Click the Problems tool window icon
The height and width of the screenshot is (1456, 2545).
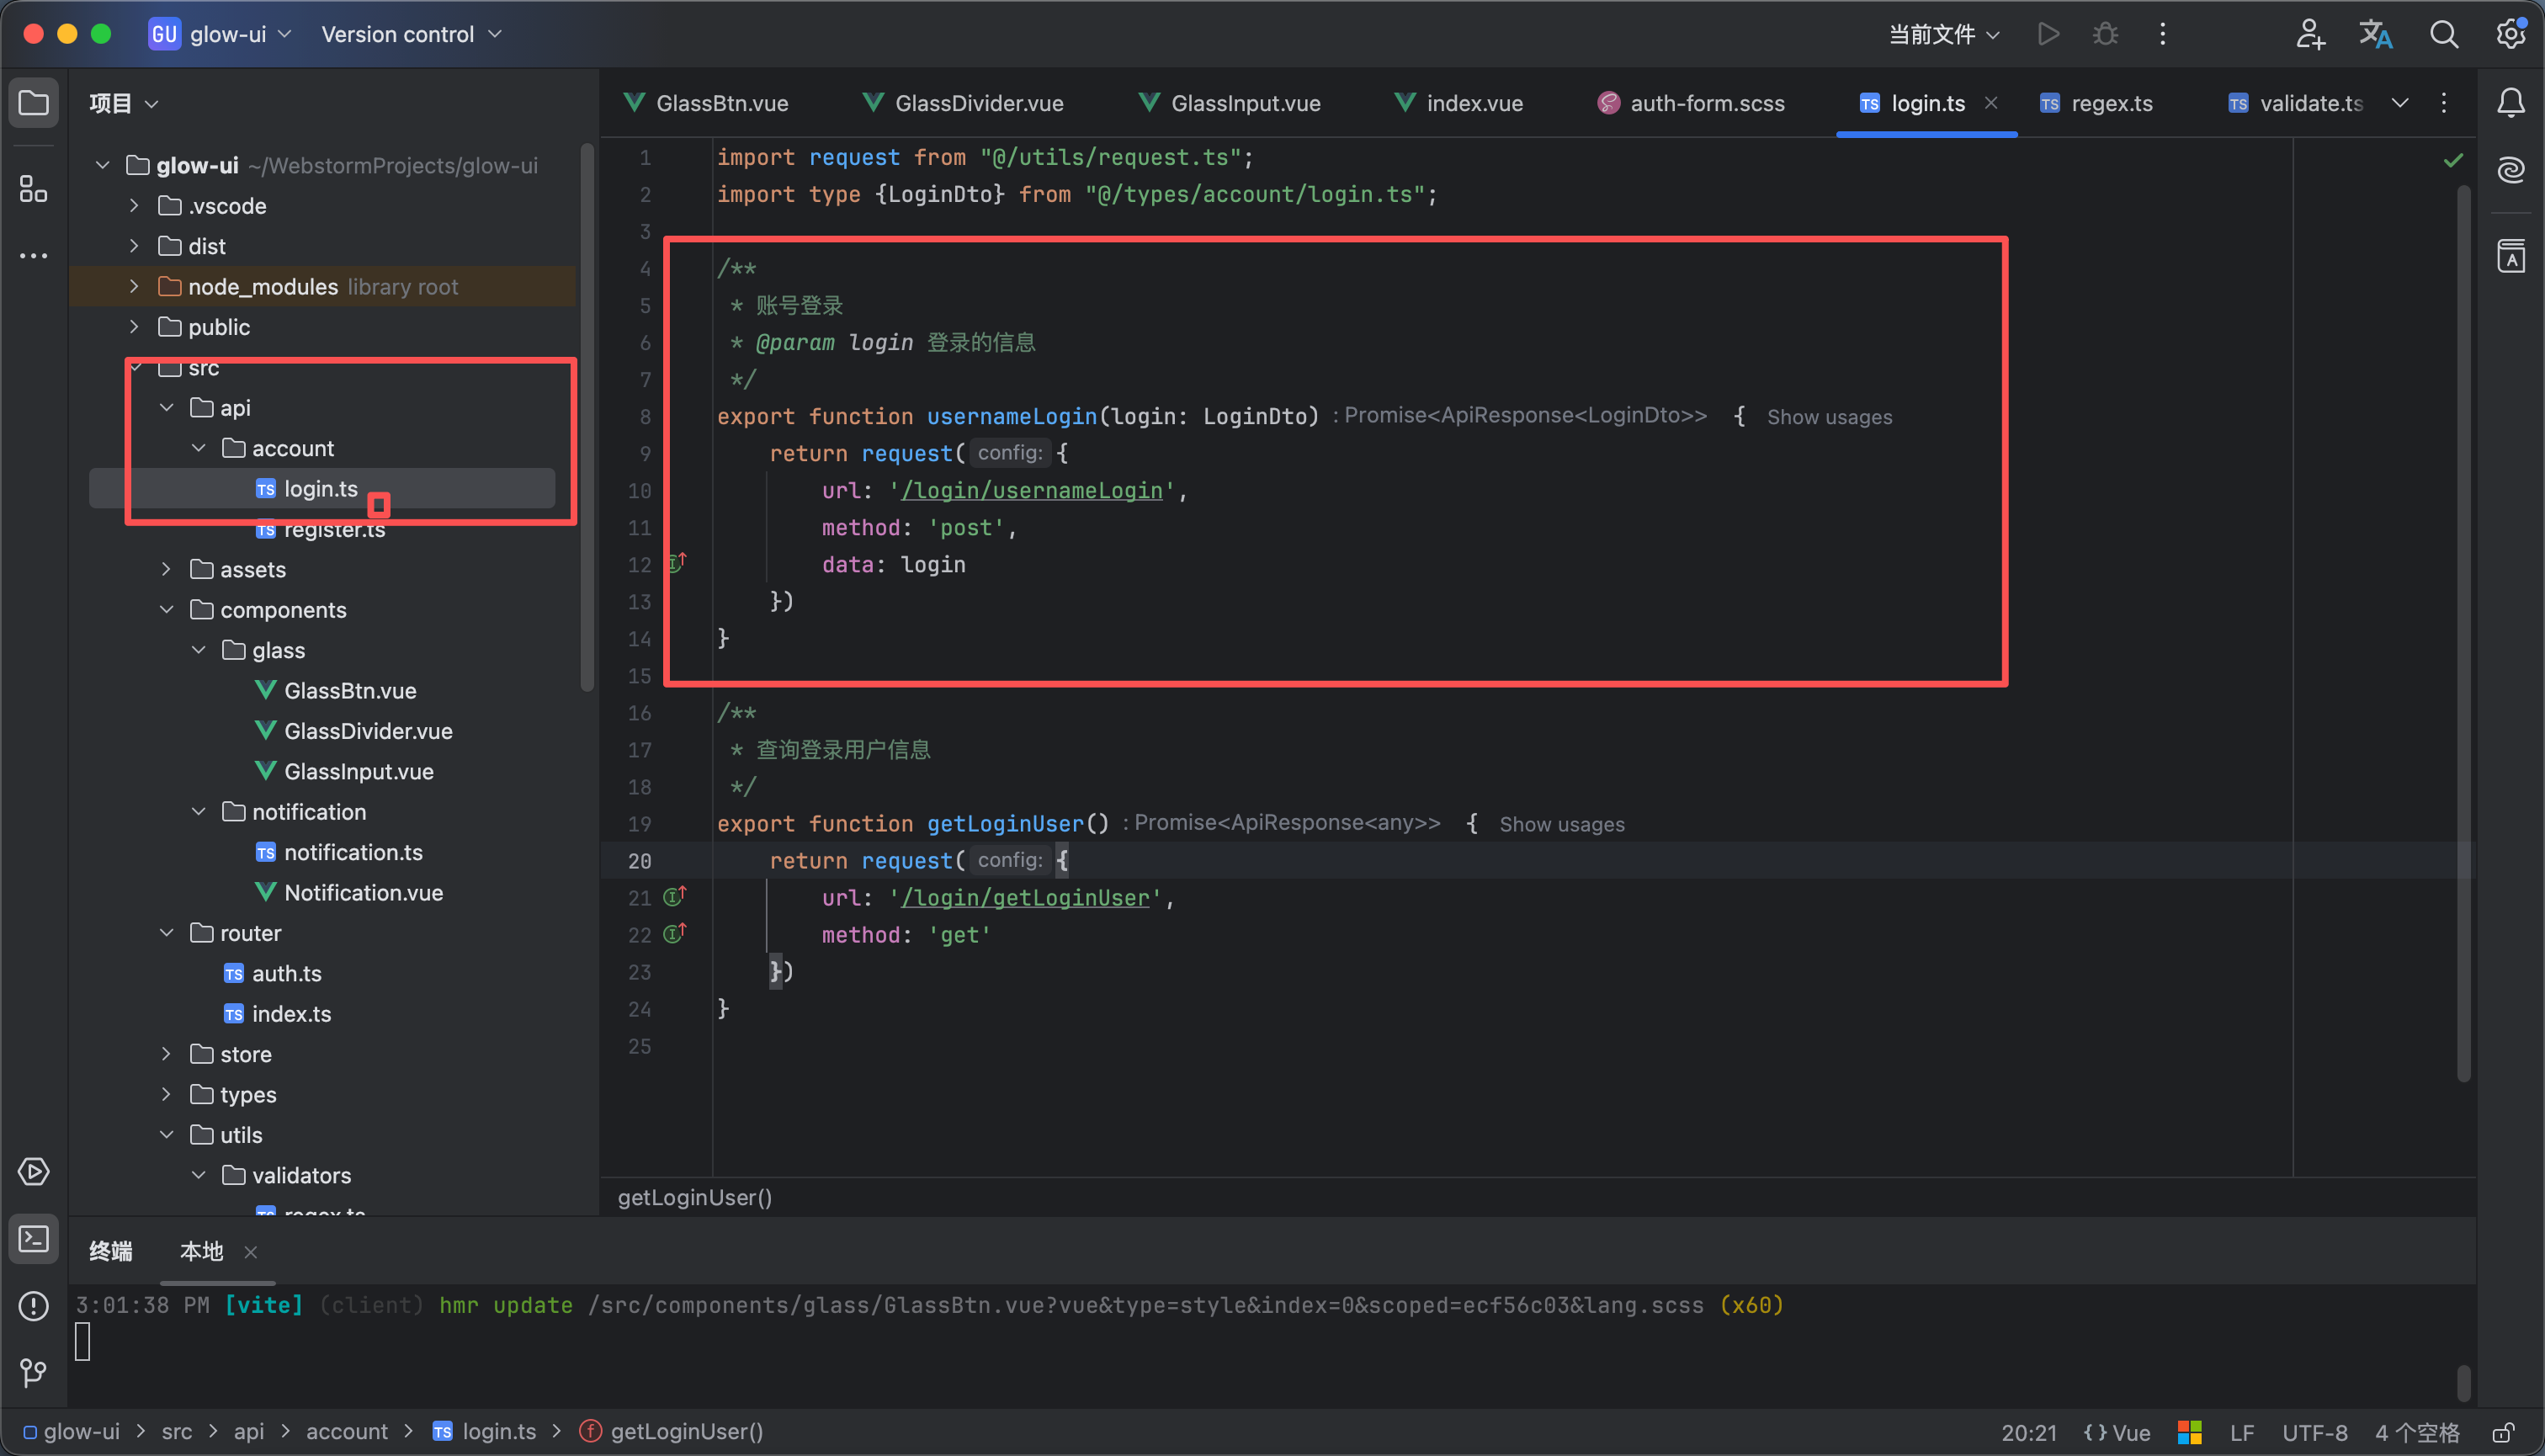pos(33,1306)
